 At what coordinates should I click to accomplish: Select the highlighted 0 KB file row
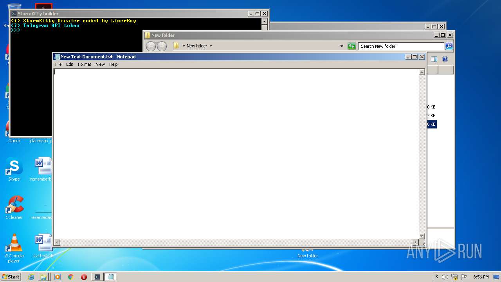click(432, 124)
